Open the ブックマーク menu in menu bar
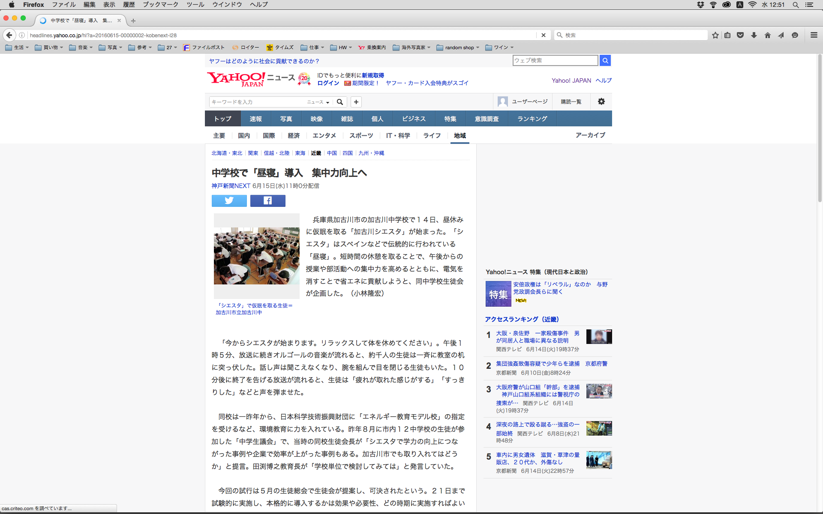 [160, 5]
